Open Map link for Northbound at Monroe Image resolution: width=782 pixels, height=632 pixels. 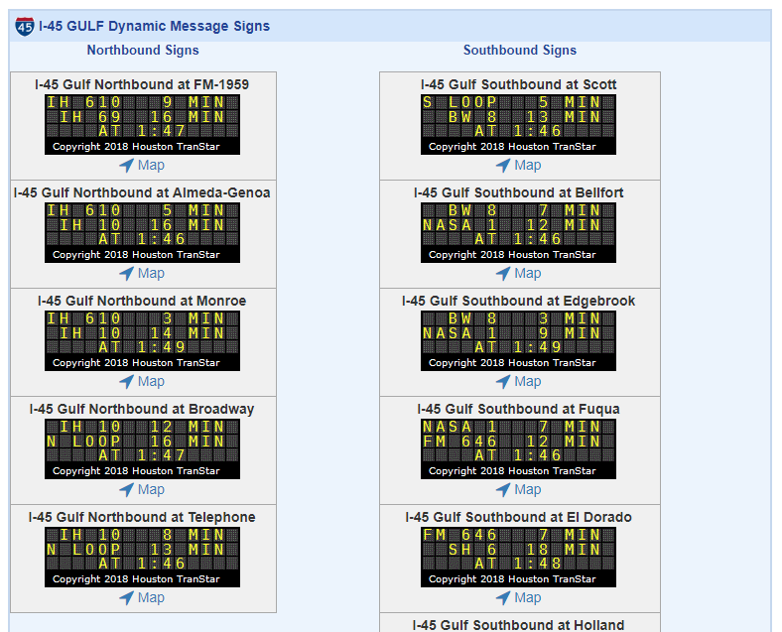click(151, 381)
